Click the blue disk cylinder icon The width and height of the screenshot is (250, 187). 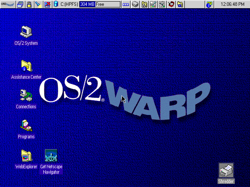point(56,5)
